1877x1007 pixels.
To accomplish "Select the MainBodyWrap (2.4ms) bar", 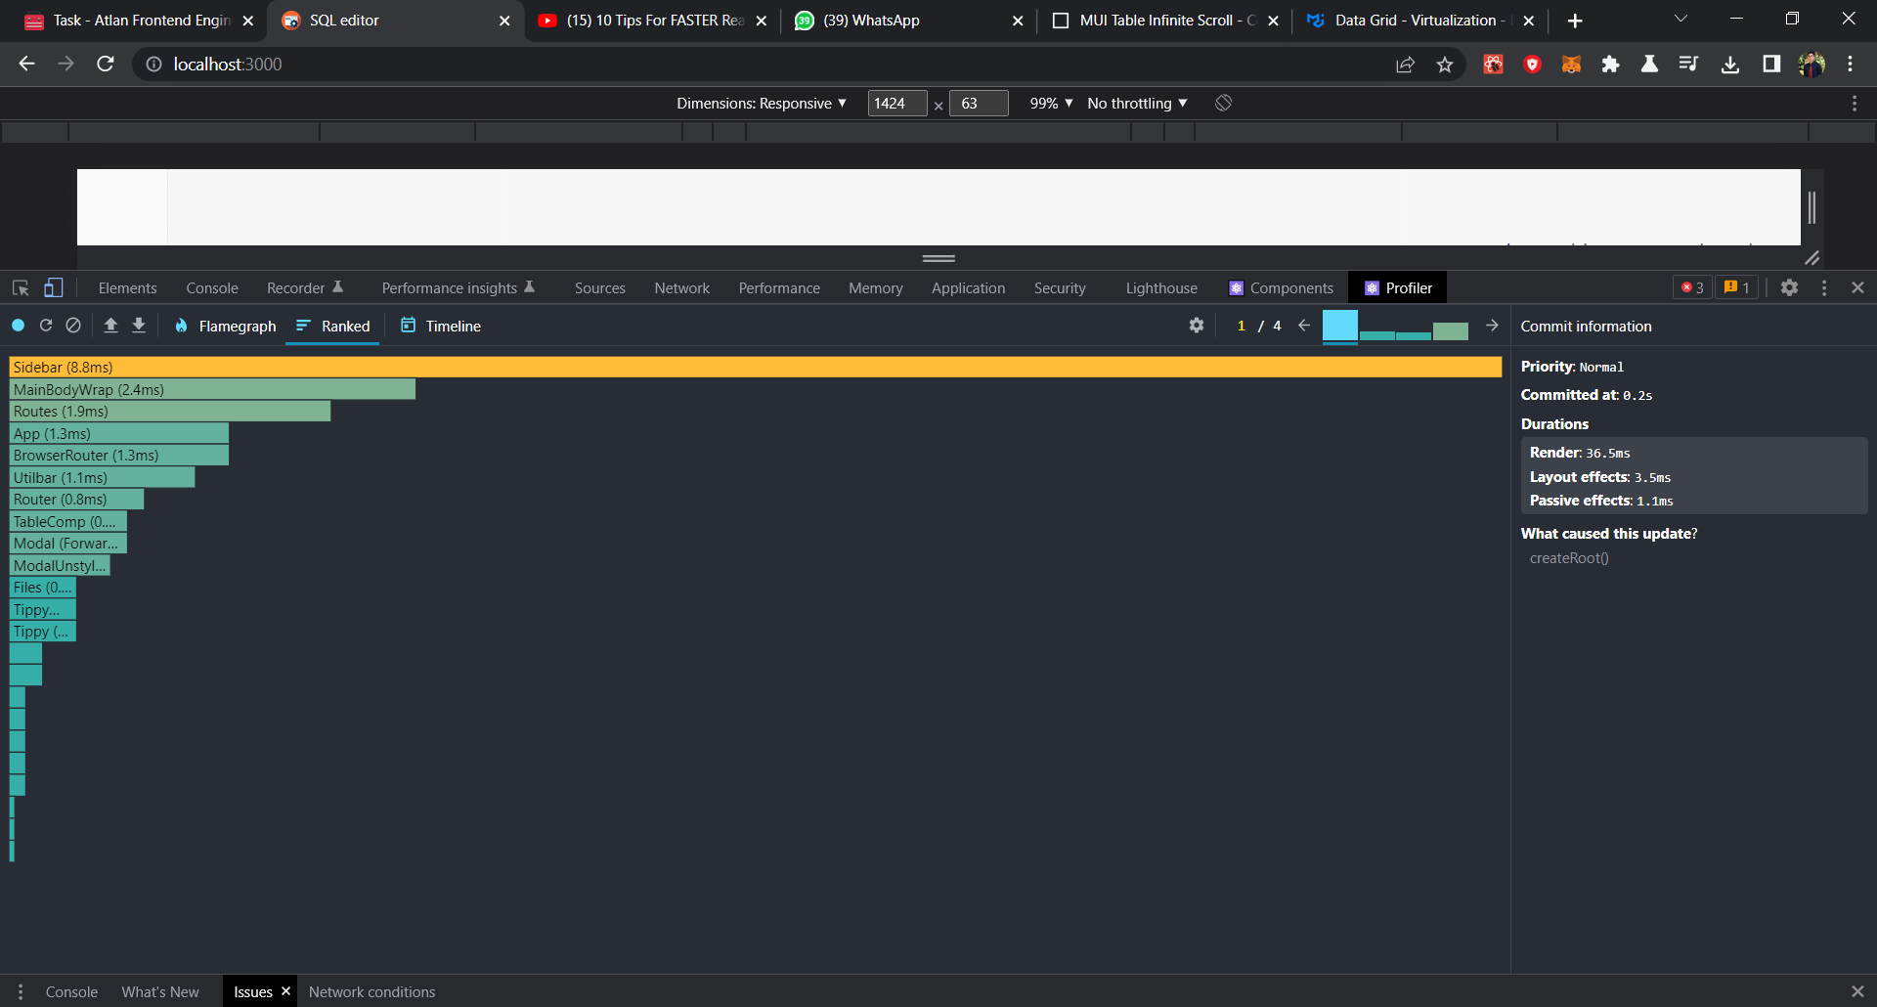I will tap(212, 389).
